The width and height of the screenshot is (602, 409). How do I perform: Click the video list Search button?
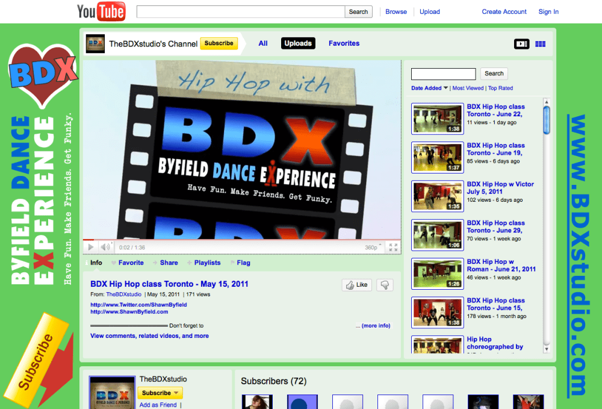pyautogui.click(x=494, y=73)
